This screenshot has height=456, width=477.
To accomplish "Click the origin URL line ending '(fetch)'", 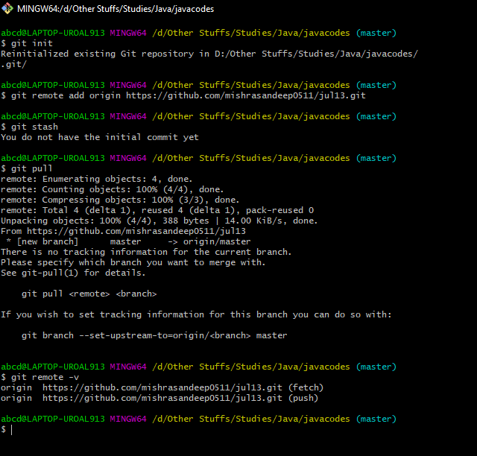I will (x=162, y=387).
